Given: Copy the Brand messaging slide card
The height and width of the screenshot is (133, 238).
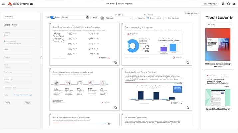Looking at the screenshot, I should tap(188, 62).
